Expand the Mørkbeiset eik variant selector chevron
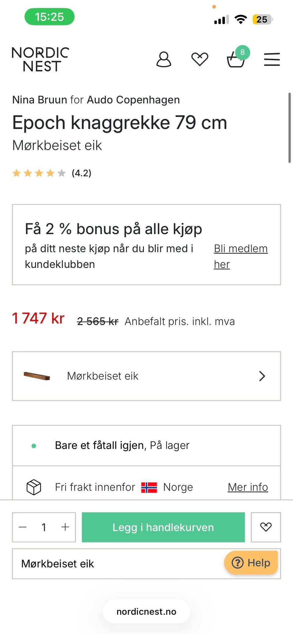 coord(262,376)
